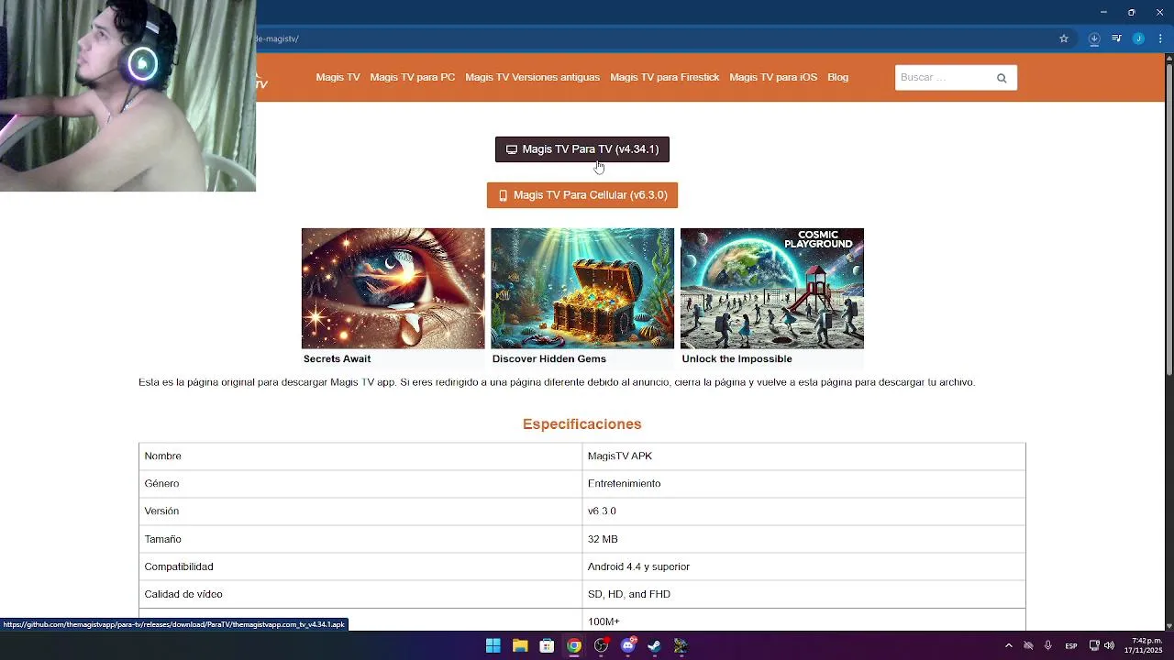This screenshot has height=660, width=1174.
Task: Click the crossed-out camera icon in tray
Action: 1028,645
